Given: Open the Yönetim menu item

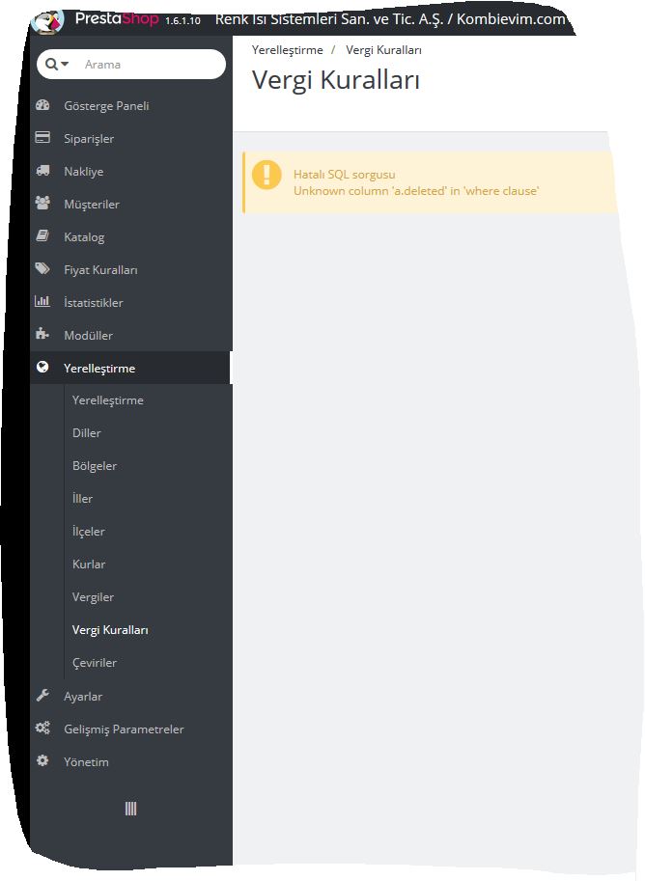Looking at the screenshot, I should pos(86,761).
